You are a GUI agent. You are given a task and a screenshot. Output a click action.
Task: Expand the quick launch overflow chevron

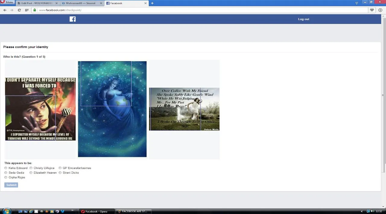(72, 210)
